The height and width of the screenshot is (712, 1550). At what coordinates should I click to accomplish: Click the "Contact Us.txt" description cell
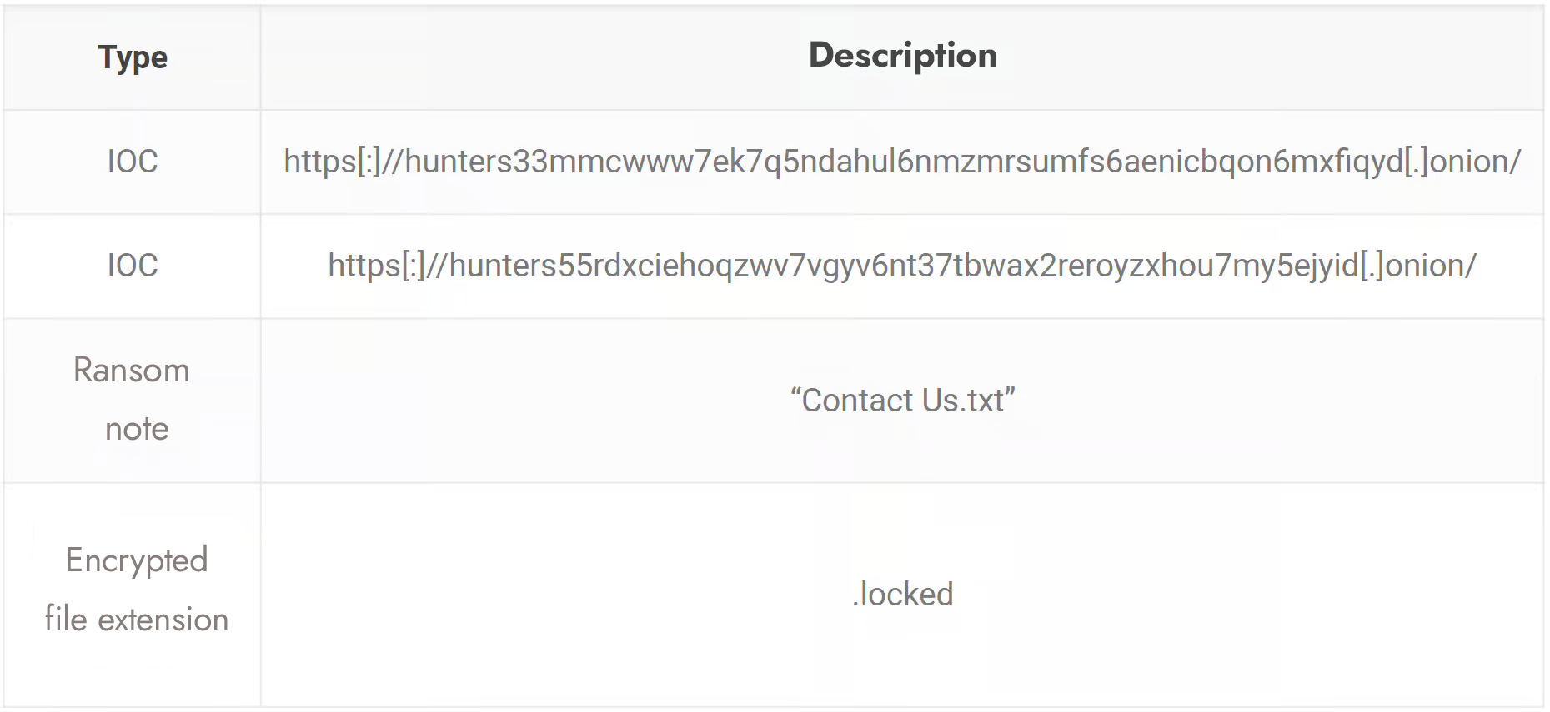click(903, 401)
